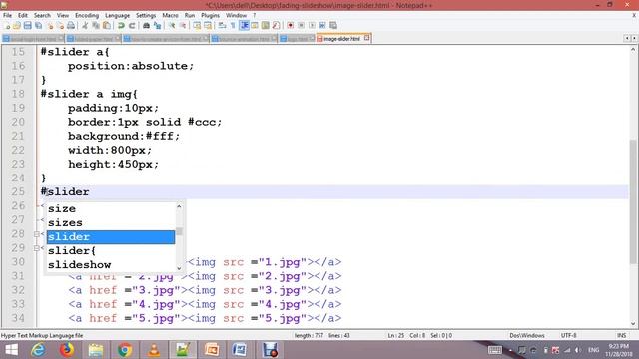Viewport: 639px width, 359px height.
Task: Open the ? help menu
Action: (254, 16)
